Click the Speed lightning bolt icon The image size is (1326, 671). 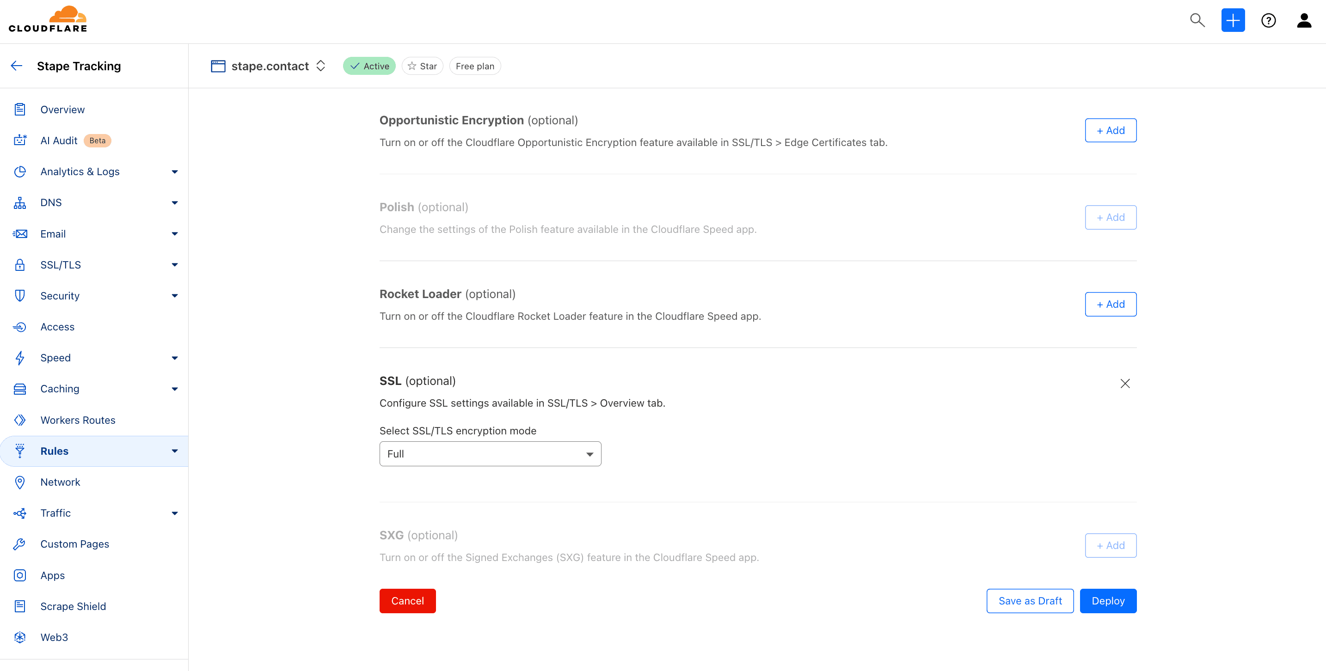pyautogui.click(x=20, y=358)
